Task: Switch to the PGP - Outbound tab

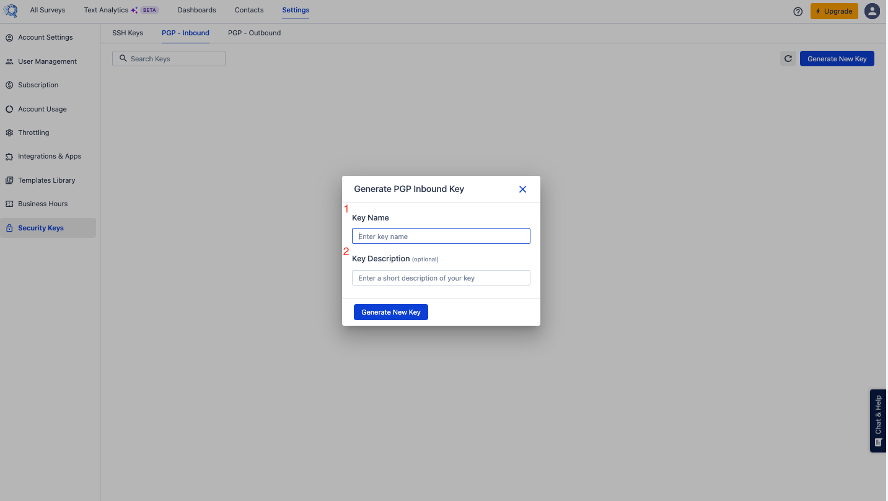Action: pos(254,33)
